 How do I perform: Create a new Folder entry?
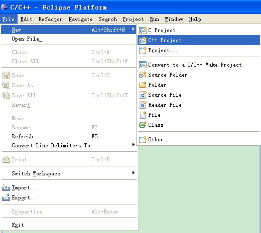[x=199, y=85]
